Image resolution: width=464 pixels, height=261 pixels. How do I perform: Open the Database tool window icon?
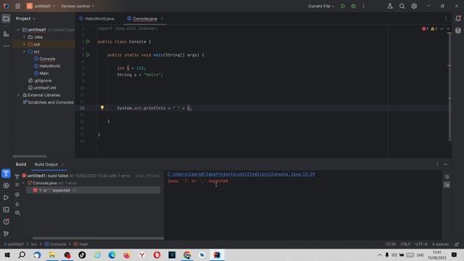(x=458, y=30)
